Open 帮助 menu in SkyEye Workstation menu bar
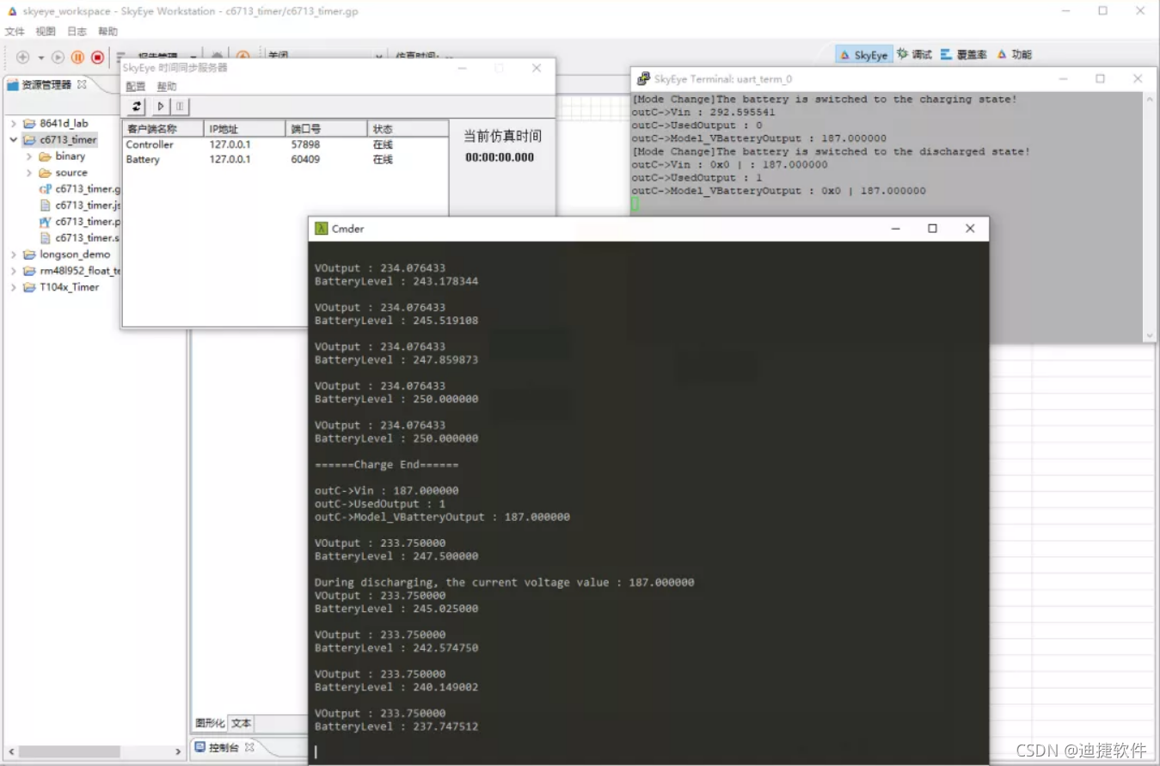Image resolution: width=1160 pixels, height=766 pixels. 107,31
